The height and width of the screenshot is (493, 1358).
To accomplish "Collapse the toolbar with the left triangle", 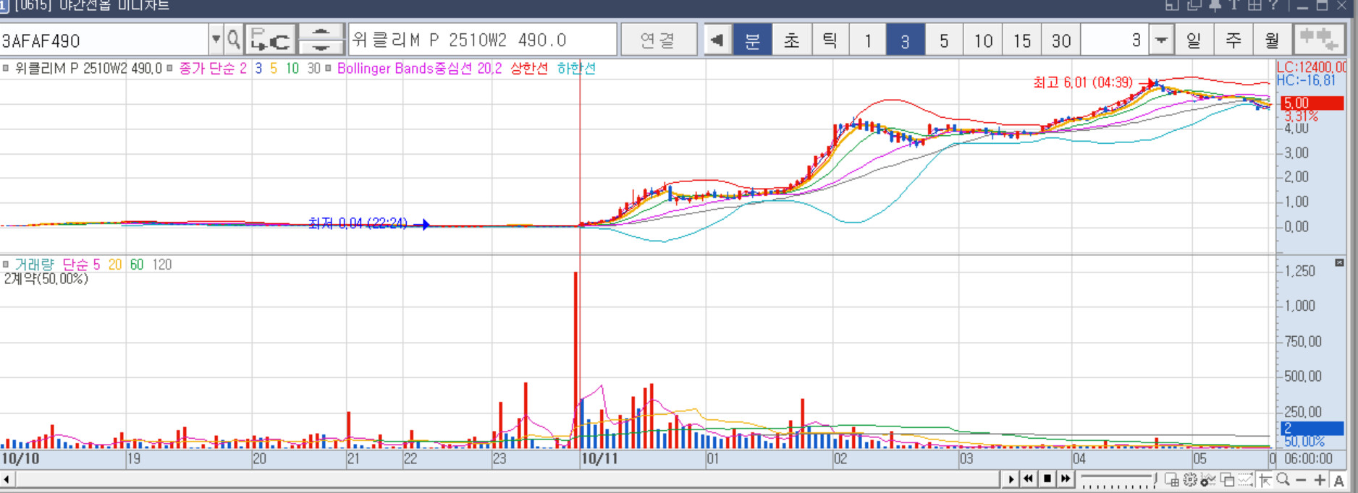I will [717, 40].
